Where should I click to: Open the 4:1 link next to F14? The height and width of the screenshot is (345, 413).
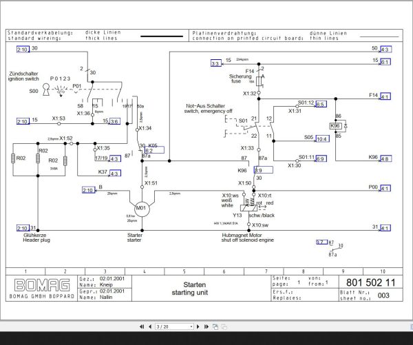[x=385, y=96]
